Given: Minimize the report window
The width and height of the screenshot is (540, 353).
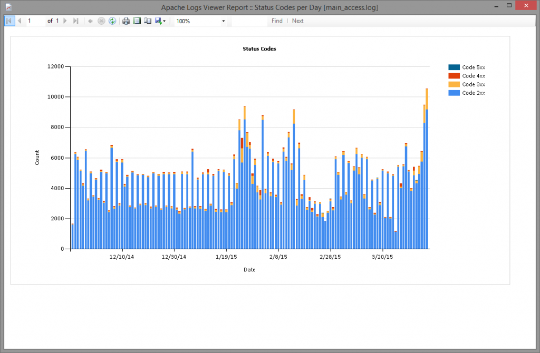Looking at the screenshot, I should (496, 6).
